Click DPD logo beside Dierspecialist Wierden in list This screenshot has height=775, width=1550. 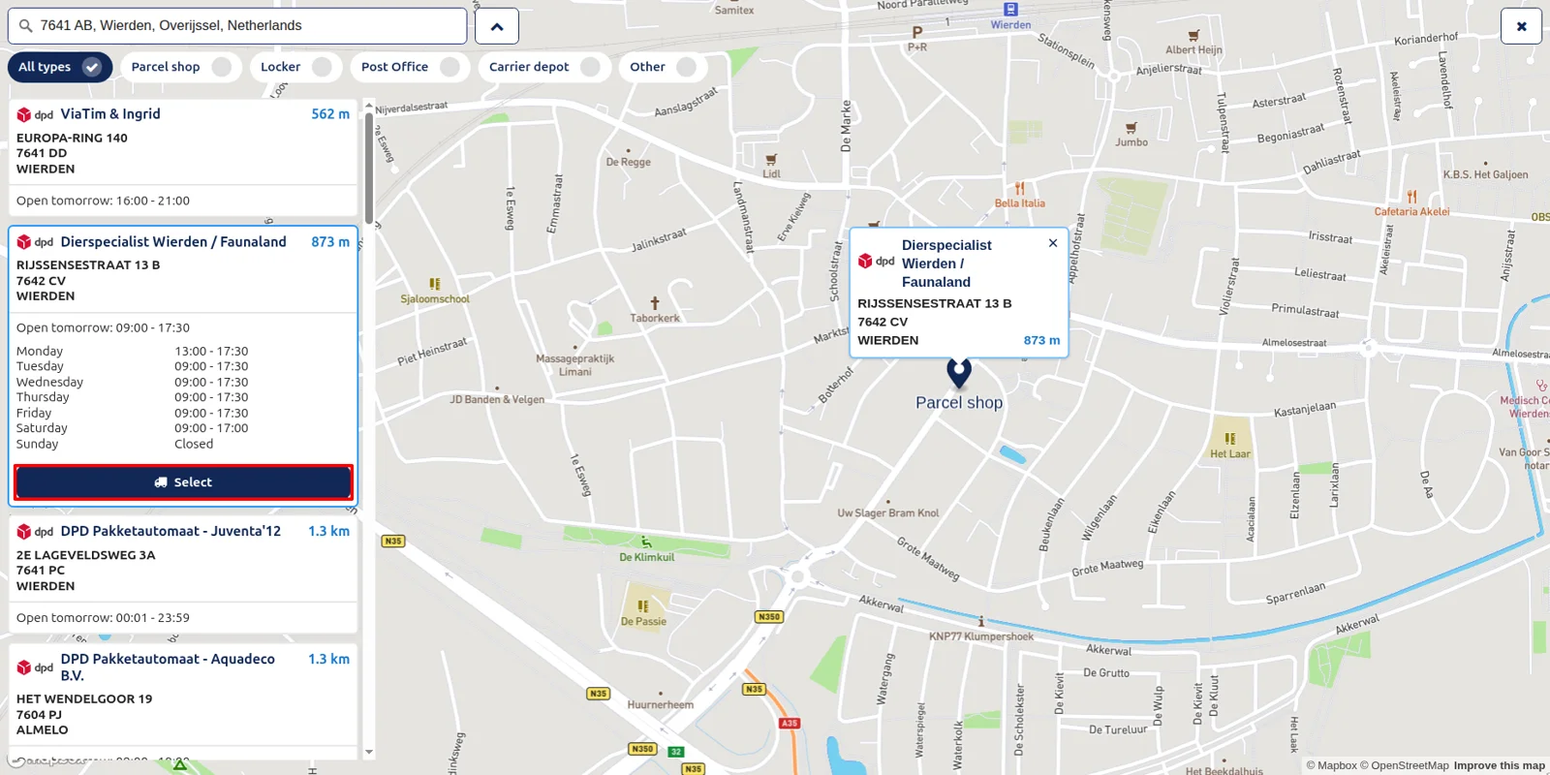coord(35,242)
